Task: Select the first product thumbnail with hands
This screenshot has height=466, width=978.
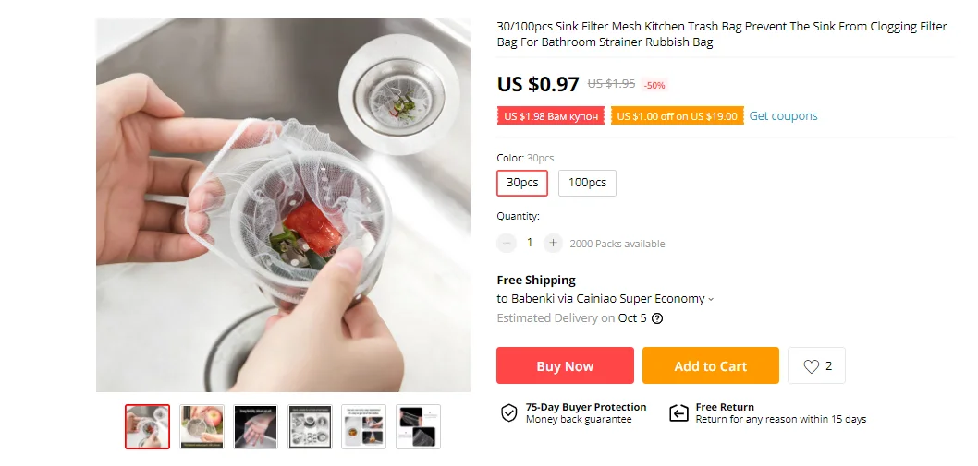Action: coord(148,426)
